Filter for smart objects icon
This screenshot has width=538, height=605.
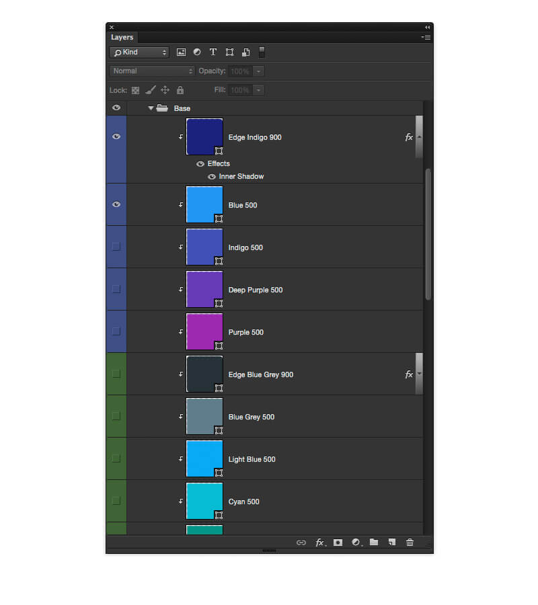pyautogui.click(x=246, y=52)
